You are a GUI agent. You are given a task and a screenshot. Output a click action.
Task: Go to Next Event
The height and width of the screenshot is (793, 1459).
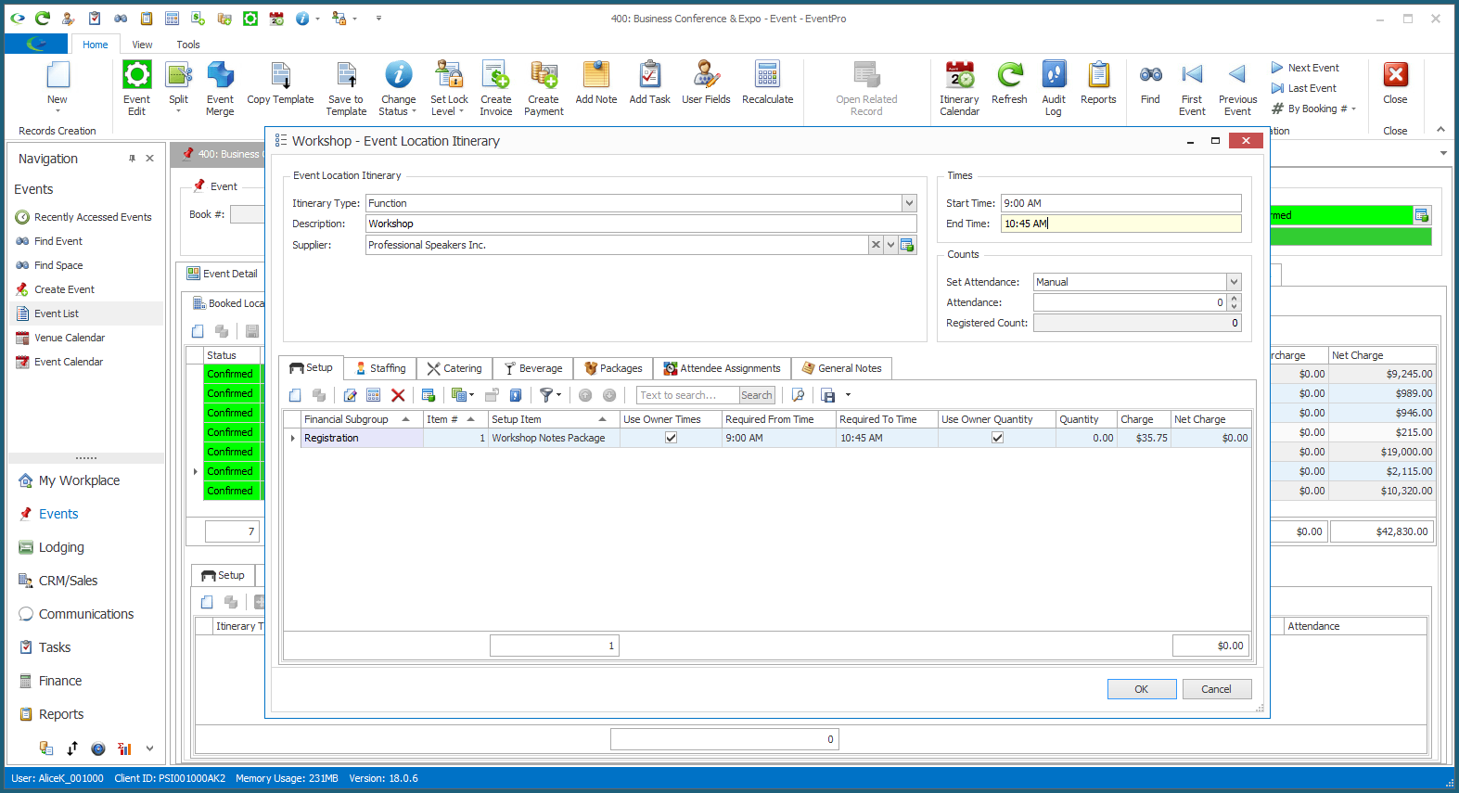point(1305,68)
